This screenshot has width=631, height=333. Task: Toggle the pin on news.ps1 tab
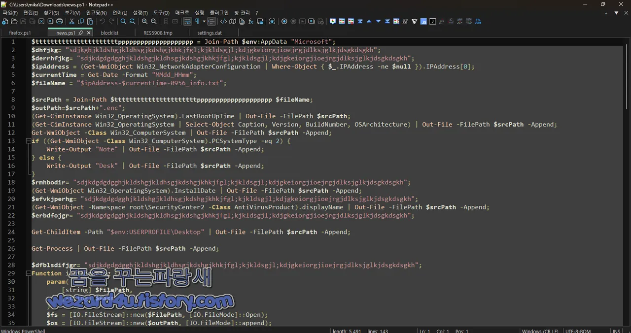(81, 33)
